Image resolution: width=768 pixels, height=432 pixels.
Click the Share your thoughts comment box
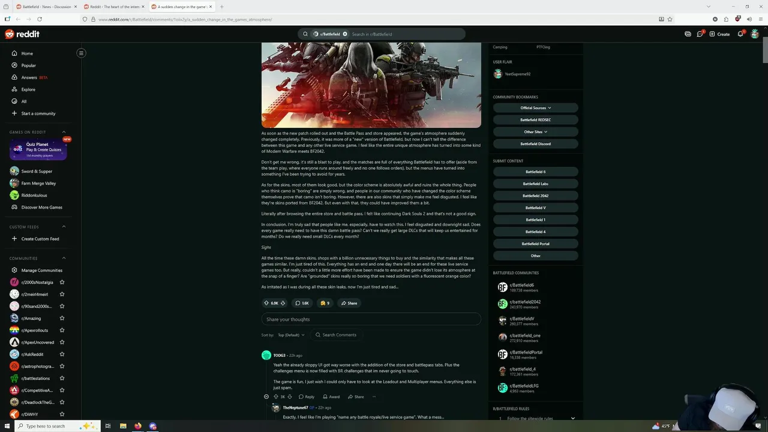pos(371,319)
